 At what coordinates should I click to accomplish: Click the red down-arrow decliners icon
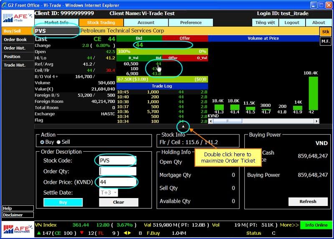pos(82,233)
